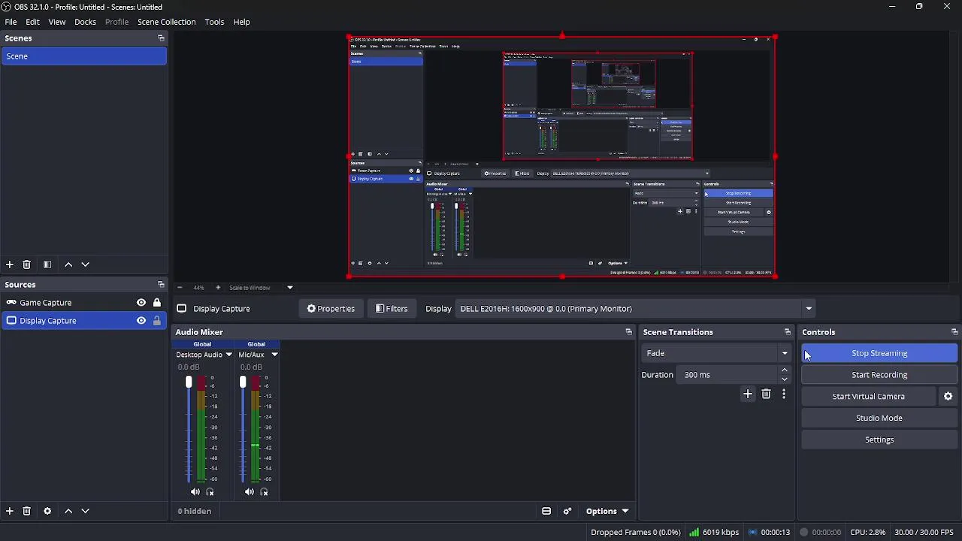Add a scene transition with plus icon
962x541 pixels.
748,394
